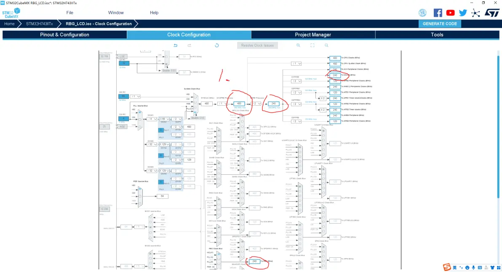Click the LSE source block

122,56
